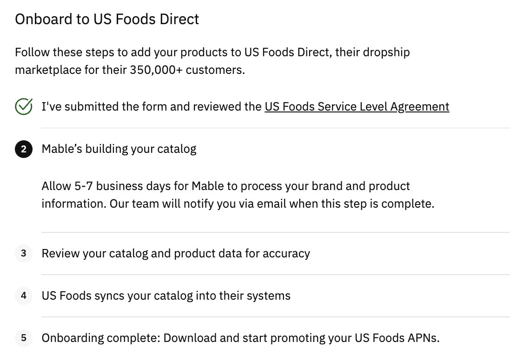Click the step 5 number badge
The image size is (510, 361).
pyautogui.click(x=24, y=338)
